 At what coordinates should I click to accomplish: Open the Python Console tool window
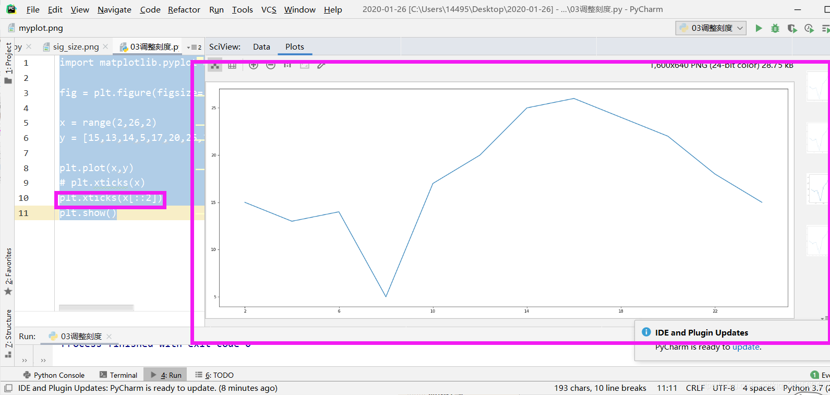coord(54,375)
